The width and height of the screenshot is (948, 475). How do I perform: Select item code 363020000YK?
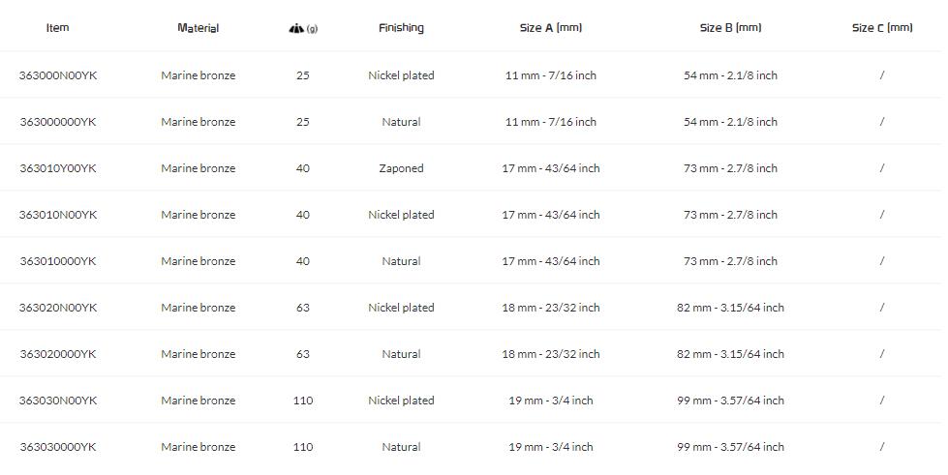58,354
